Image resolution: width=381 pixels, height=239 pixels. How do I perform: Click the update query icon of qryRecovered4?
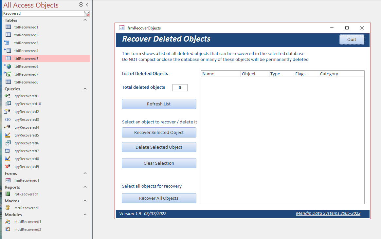pos(7,127)
